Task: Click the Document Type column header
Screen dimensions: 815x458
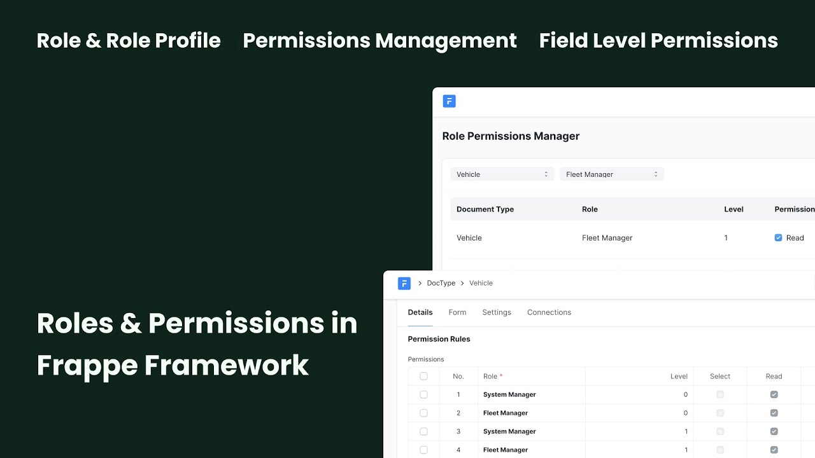Action: click(485, 209)
